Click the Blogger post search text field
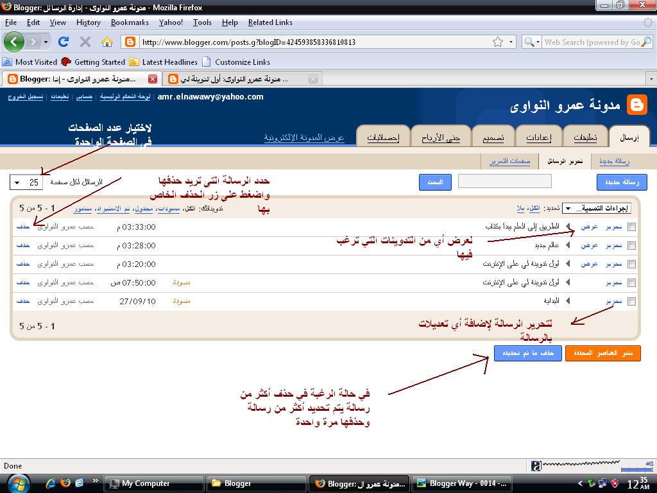Viewport: 657px width, 493px height. (x=505, y=181)
